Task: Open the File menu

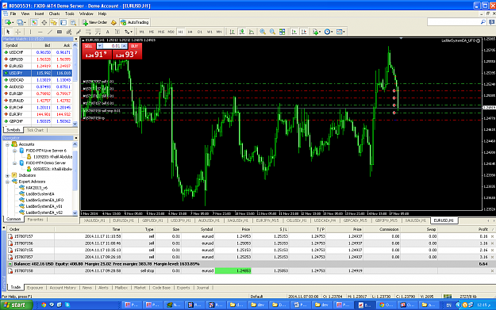Action: 13,13
